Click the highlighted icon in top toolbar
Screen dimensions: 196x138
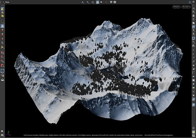coord(98,2)
